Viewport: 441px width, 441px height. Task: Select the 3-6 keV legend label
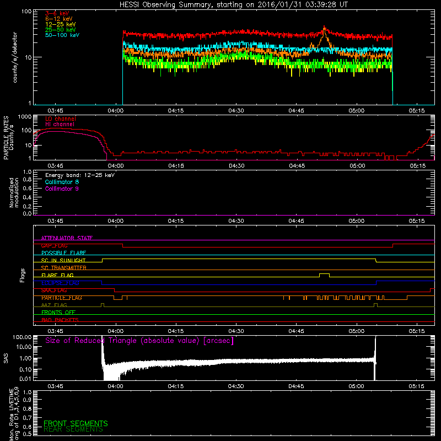(x=57, y=13)
